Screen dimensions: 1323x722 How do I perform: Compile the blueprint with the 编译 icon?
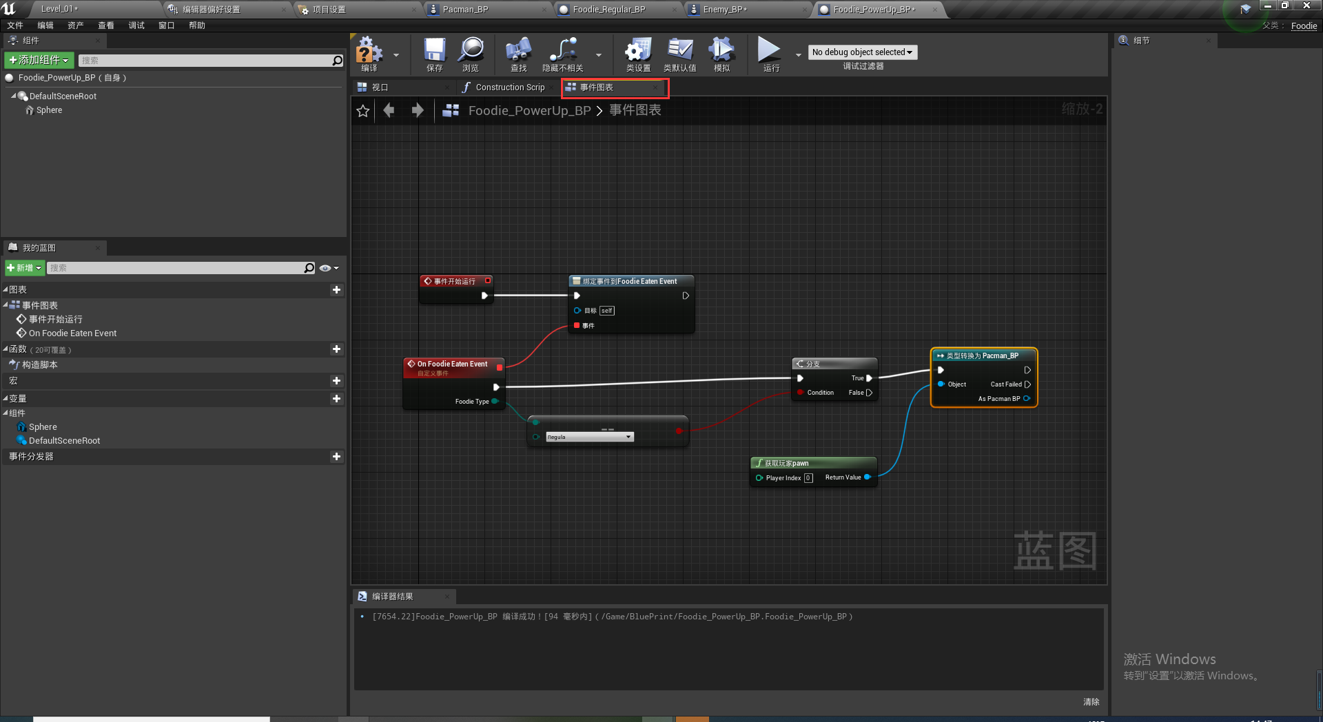tap(369, 54)
